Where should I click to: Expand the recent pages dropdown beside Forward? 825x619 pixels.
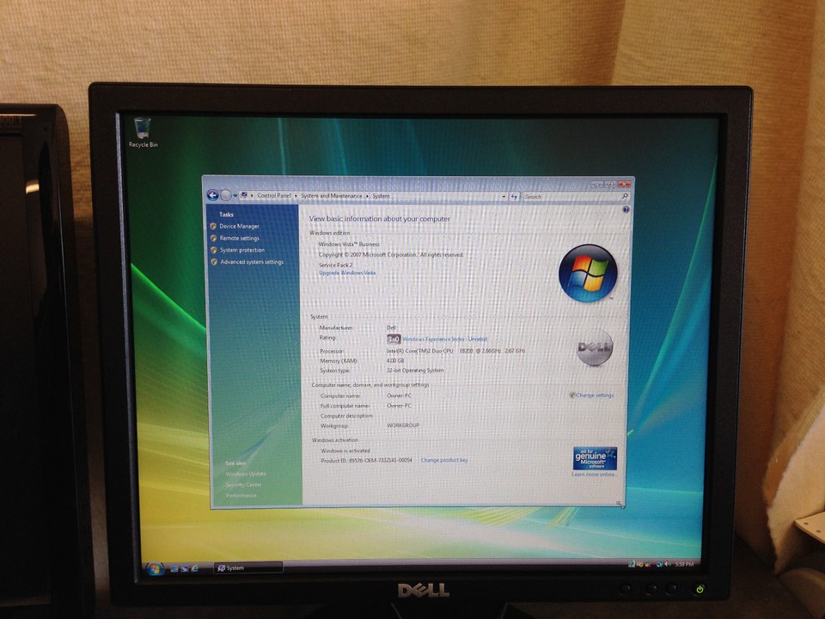pos(234,196)
